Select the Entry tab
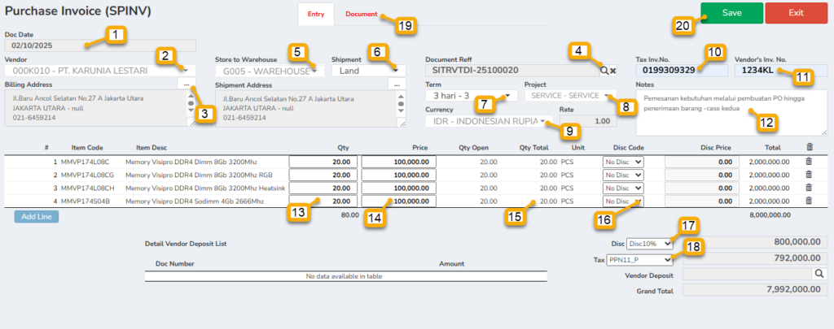Screen dimensions: 834x329 tap(315, 15)
